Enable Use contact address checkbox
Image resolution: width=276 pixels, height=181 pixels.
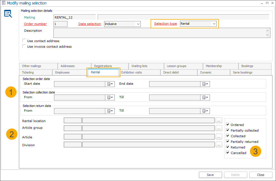24,41
